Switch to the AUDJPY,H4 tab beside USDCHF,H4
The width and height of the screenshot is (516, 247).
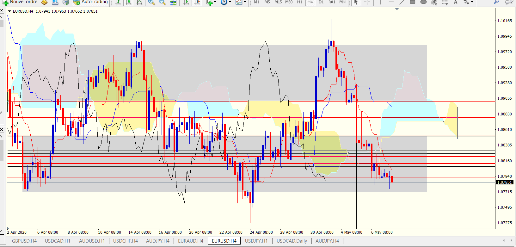pos(158,241)
